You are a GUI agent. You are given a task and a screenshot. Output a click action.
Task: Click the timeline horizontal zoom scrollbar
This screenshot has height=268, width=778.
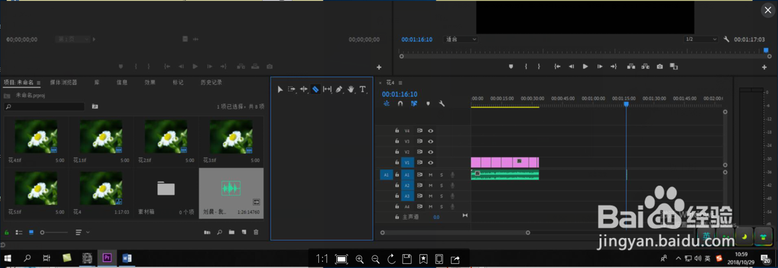[455, 232]
